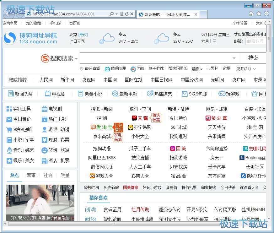Switch to 明星 news tab

pyautogui.click(x=65, y=175)
